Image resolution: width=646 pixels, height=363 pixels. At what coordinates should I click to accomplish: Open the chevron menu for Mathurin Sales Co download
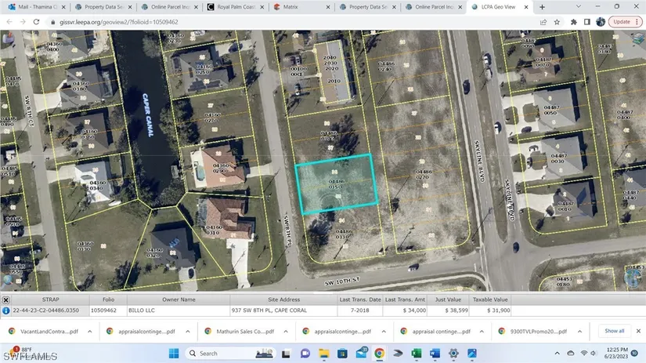point(283,332)
